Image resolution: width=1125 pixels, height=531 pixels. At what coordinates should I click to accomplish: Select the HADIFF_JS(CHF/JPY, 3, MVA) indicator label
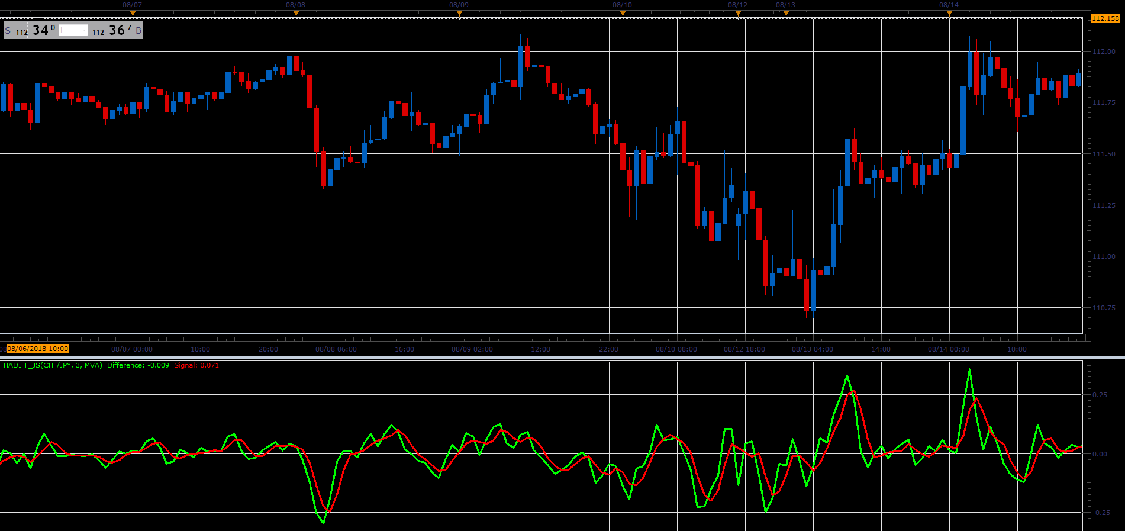click(53, 365)
